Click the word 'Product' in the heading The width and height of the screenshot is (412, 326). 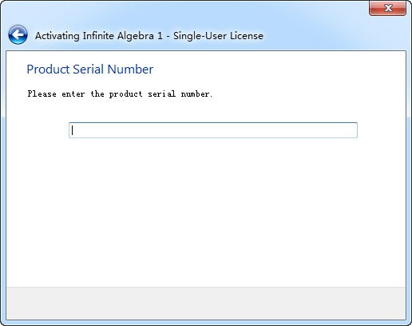(x=48, y=70)
